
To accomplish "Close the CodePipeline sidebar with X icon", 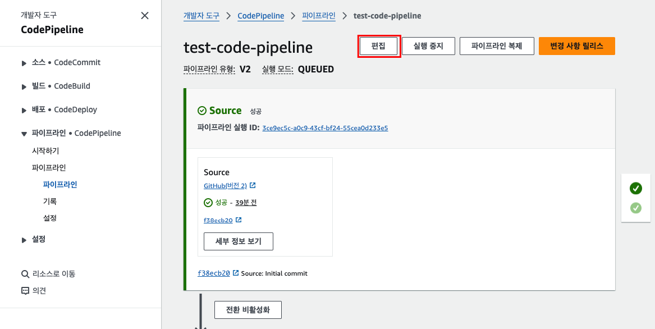I will pos(145,16).
